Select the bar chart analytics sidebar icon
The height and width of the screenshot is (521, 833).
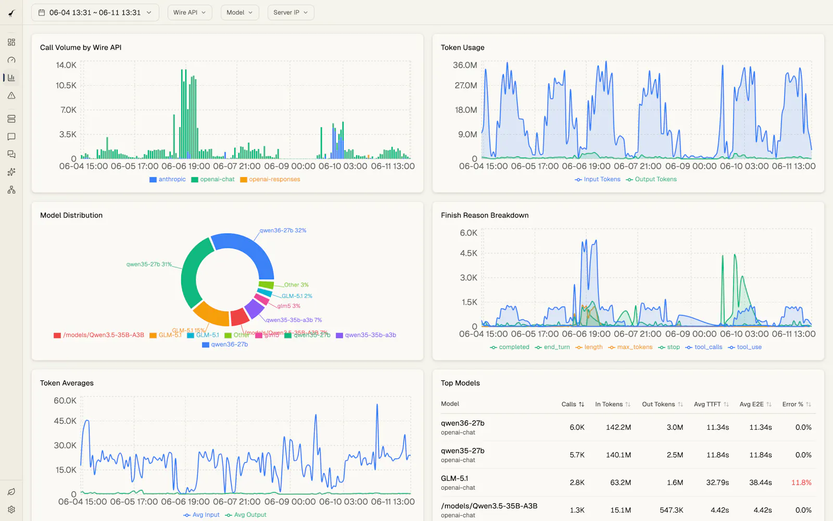pyautogui.click(x=11, y=78)
